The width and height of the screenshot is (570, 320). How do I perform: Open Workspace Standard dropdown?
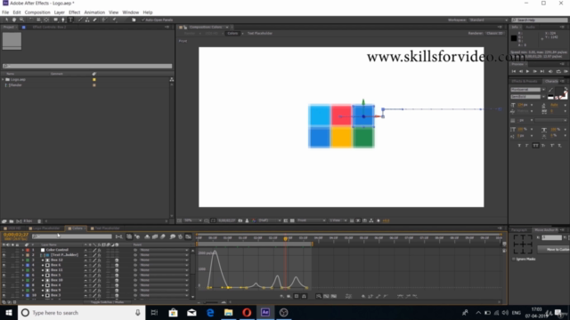click(x=488, y=20)
